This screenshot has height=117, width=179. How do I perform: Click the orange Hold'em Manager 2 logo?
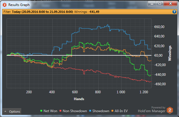point(170,110)
